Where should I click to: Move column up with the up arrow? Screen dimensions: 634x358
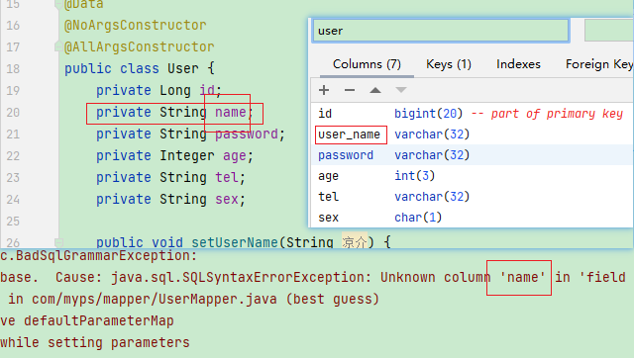375,90
